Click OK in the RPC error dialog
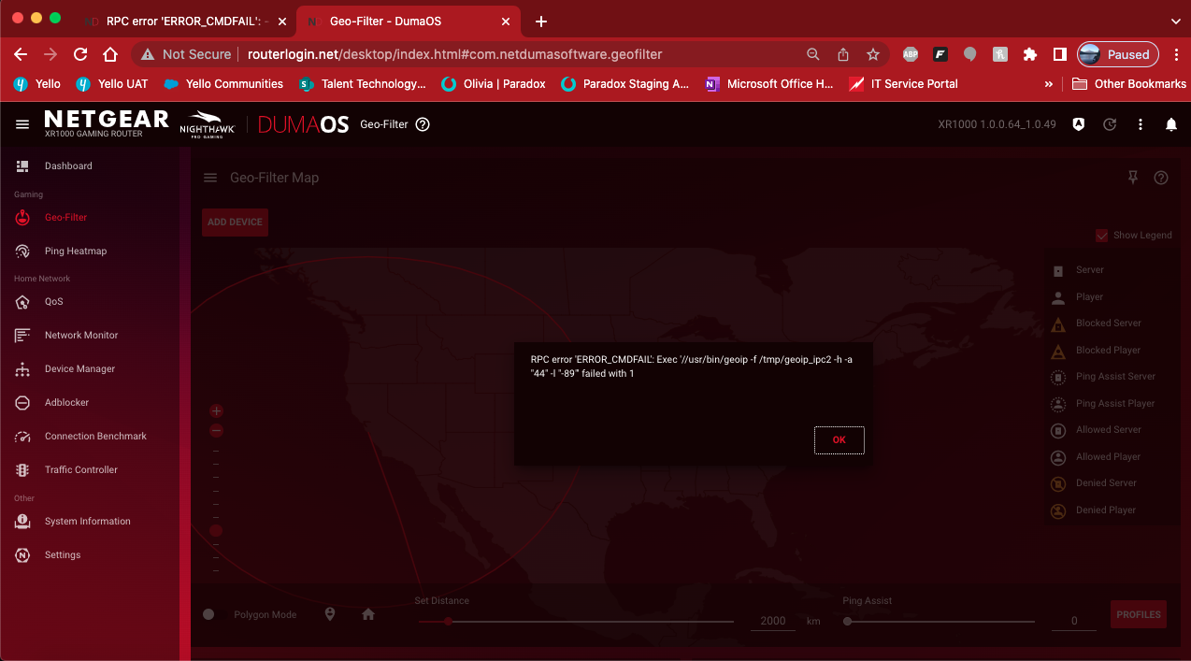 coord(839,440)
